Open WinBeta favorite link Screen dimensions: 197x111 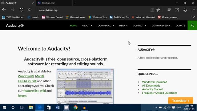click(98, 17)
